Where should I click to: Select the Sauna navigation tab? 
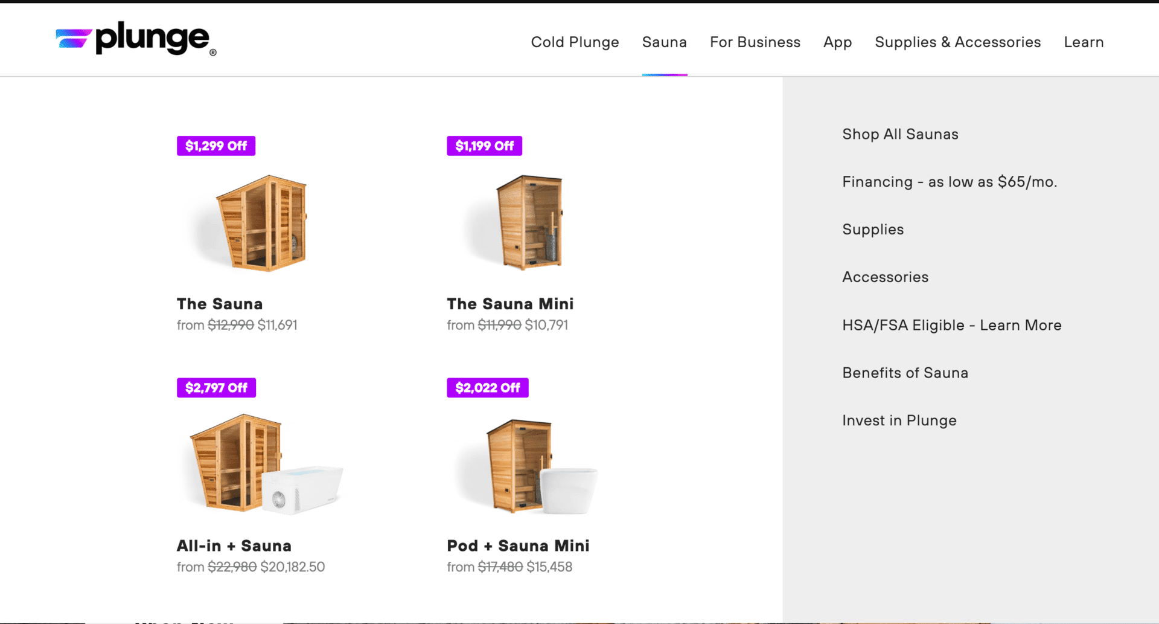[664, 42]
